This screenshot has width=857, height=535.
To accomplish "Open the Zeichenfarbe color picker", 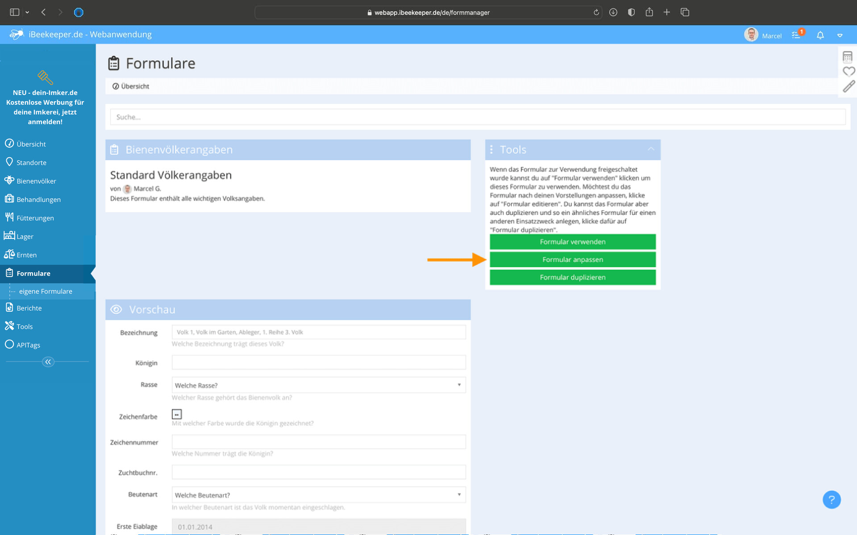I will coord(177,414).
